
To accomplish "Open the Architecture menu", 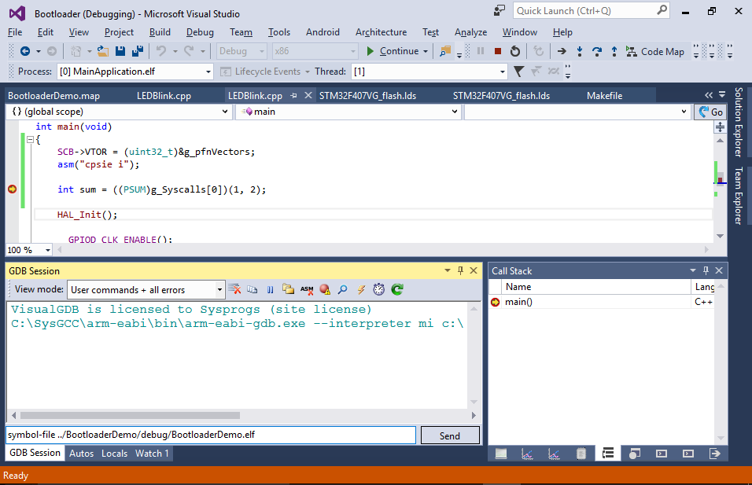I will [381, 32].
